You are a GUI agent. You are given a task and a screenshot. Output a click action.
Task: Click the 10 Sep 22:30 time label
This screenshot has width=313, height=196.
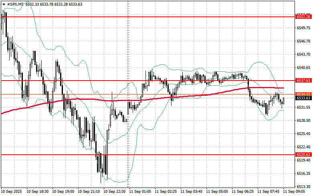(115, 192)
